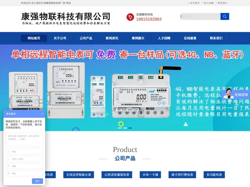The height and width of the screenshot is (187, 250).
Task: Click the Product heading text
Action: coord(125,150)
